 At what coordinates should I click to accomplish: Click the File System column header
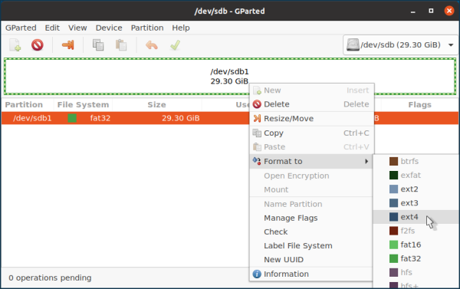pos(83,105)
